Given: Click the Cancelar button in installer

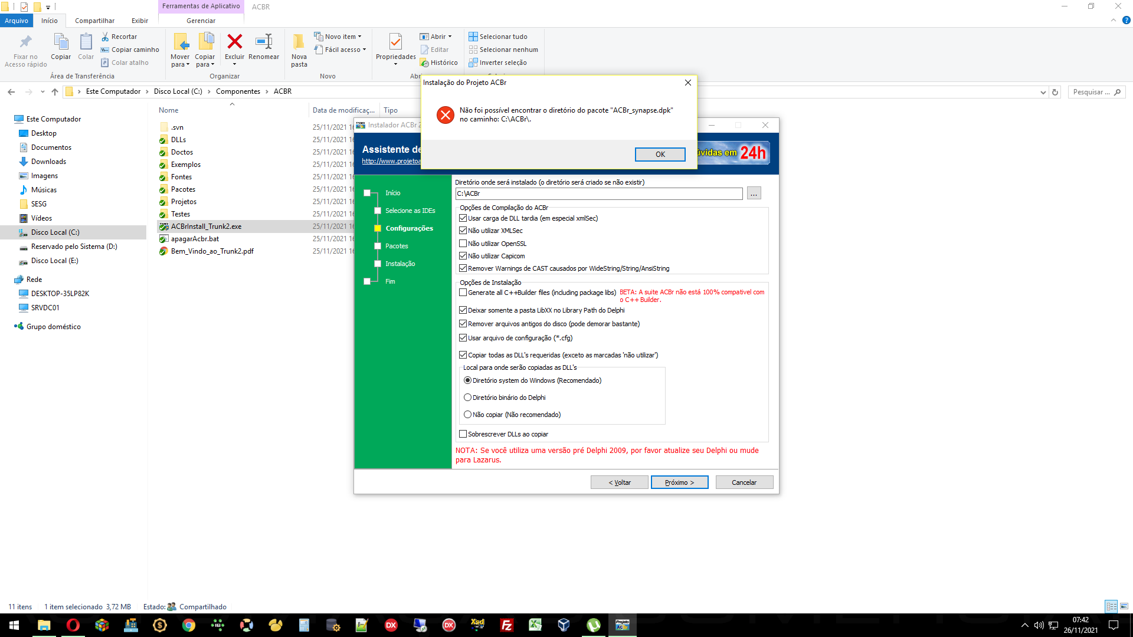Looking at the screenshot, I should 744,482.
